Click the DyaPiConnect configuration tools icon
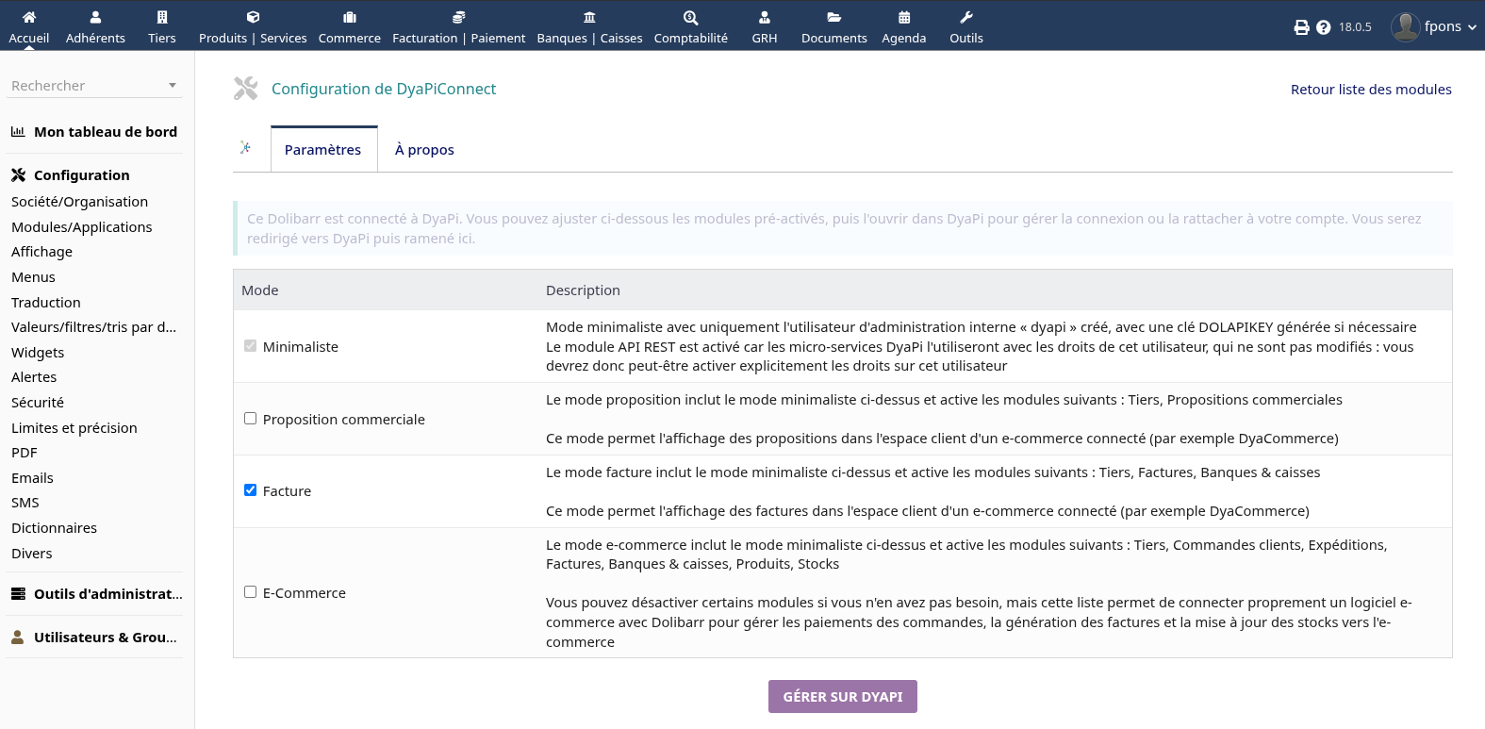Image resolution: width=1485 pixels, height=729 pixels. pyautogui.click(x=246, y=89)
